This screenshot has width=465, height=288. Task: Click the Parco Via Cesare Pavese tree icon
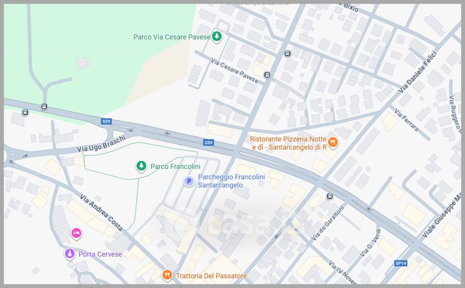217,37
